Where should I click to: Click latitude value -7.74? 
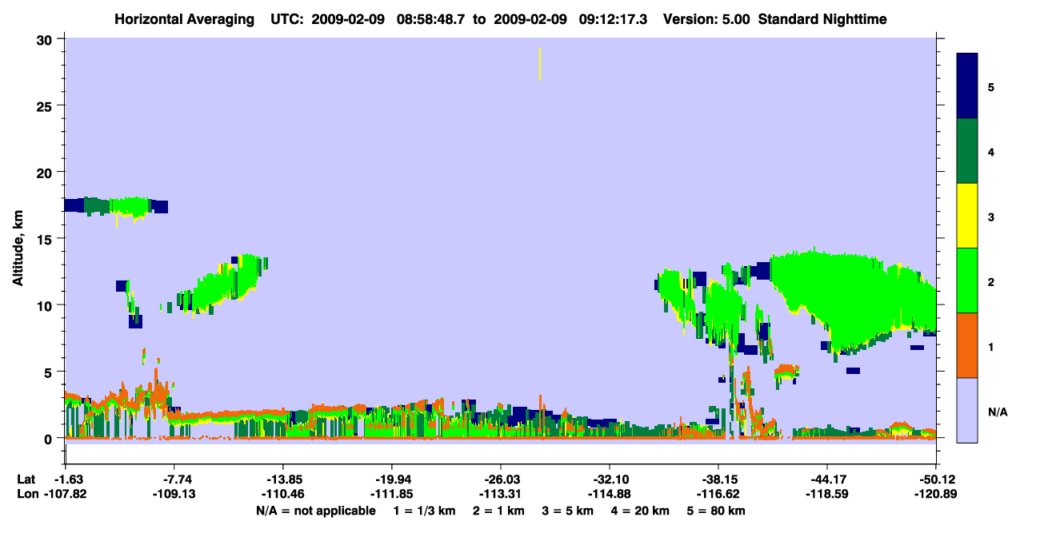coord(174,479)
